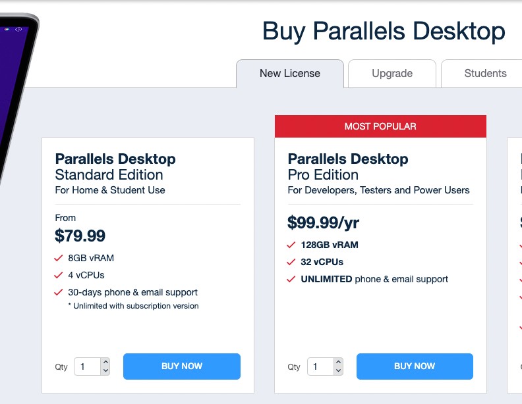Click the Pro Edition Qty input field
The height and width of the screenshot is (404, 522).
tap(320, 366)
